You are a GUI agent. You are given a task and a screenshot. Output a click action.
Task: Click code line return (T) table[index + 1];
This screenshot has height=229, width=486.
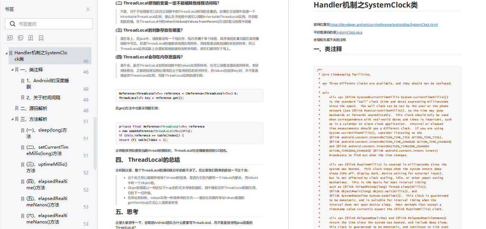pyautogui.click(x=143, y=140)
